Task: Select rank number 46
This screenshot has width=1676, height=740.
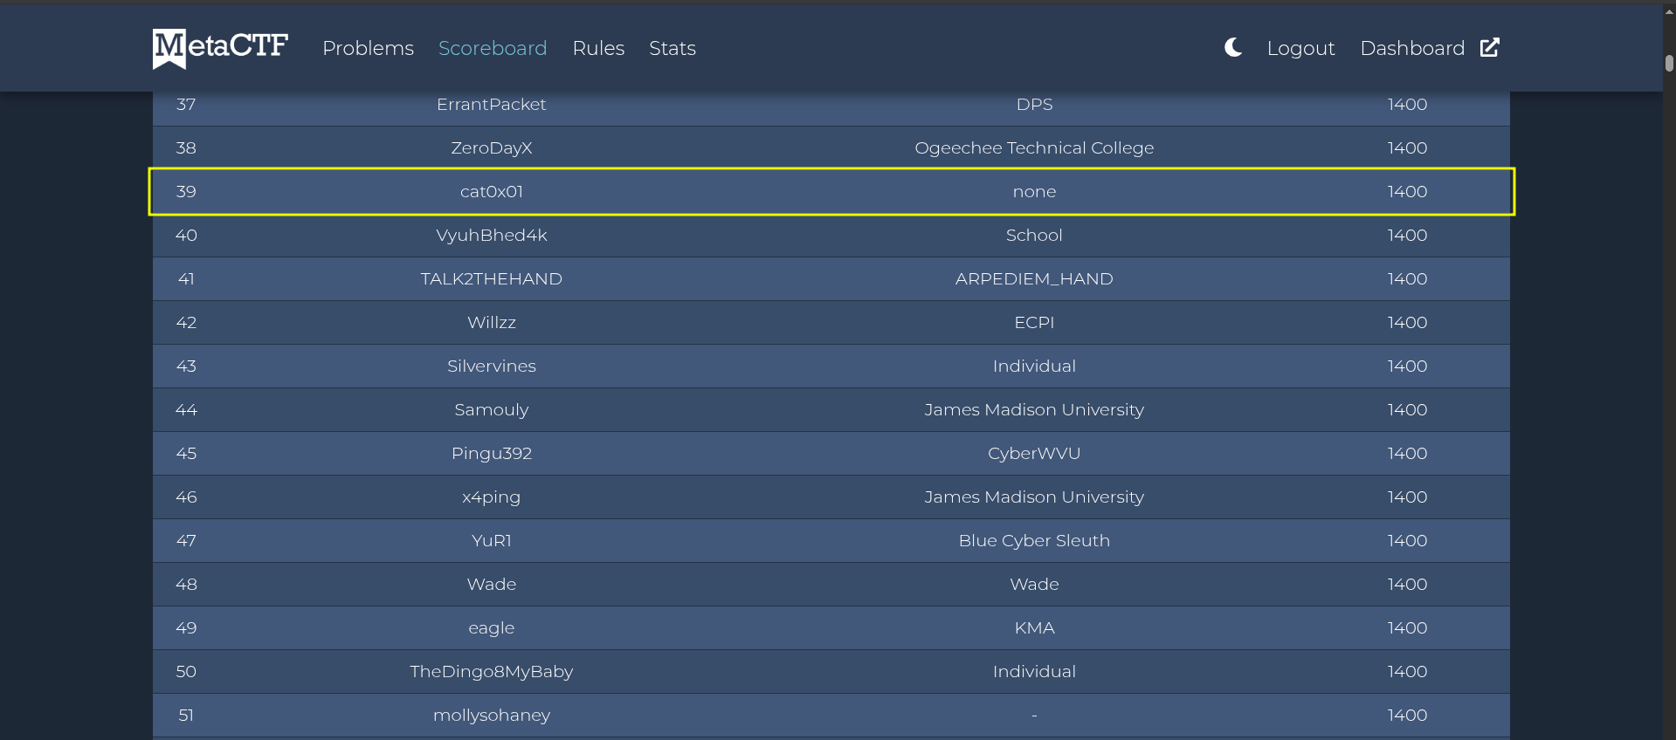Action: click(186, 497)
